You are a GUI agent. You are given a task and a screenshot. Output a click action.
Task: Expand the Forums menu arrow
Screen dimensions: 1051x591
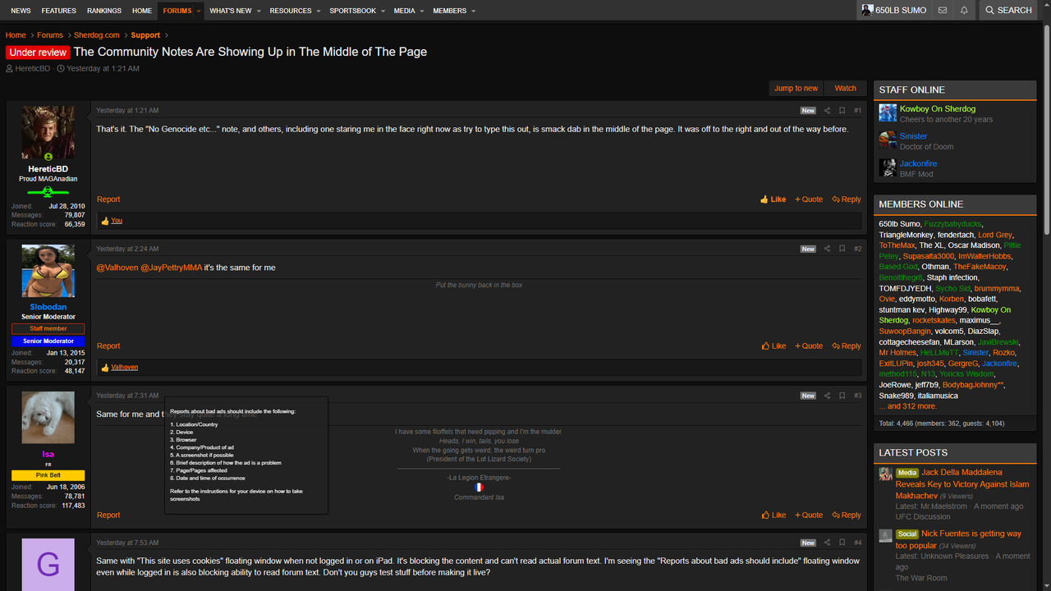point(199,11)
